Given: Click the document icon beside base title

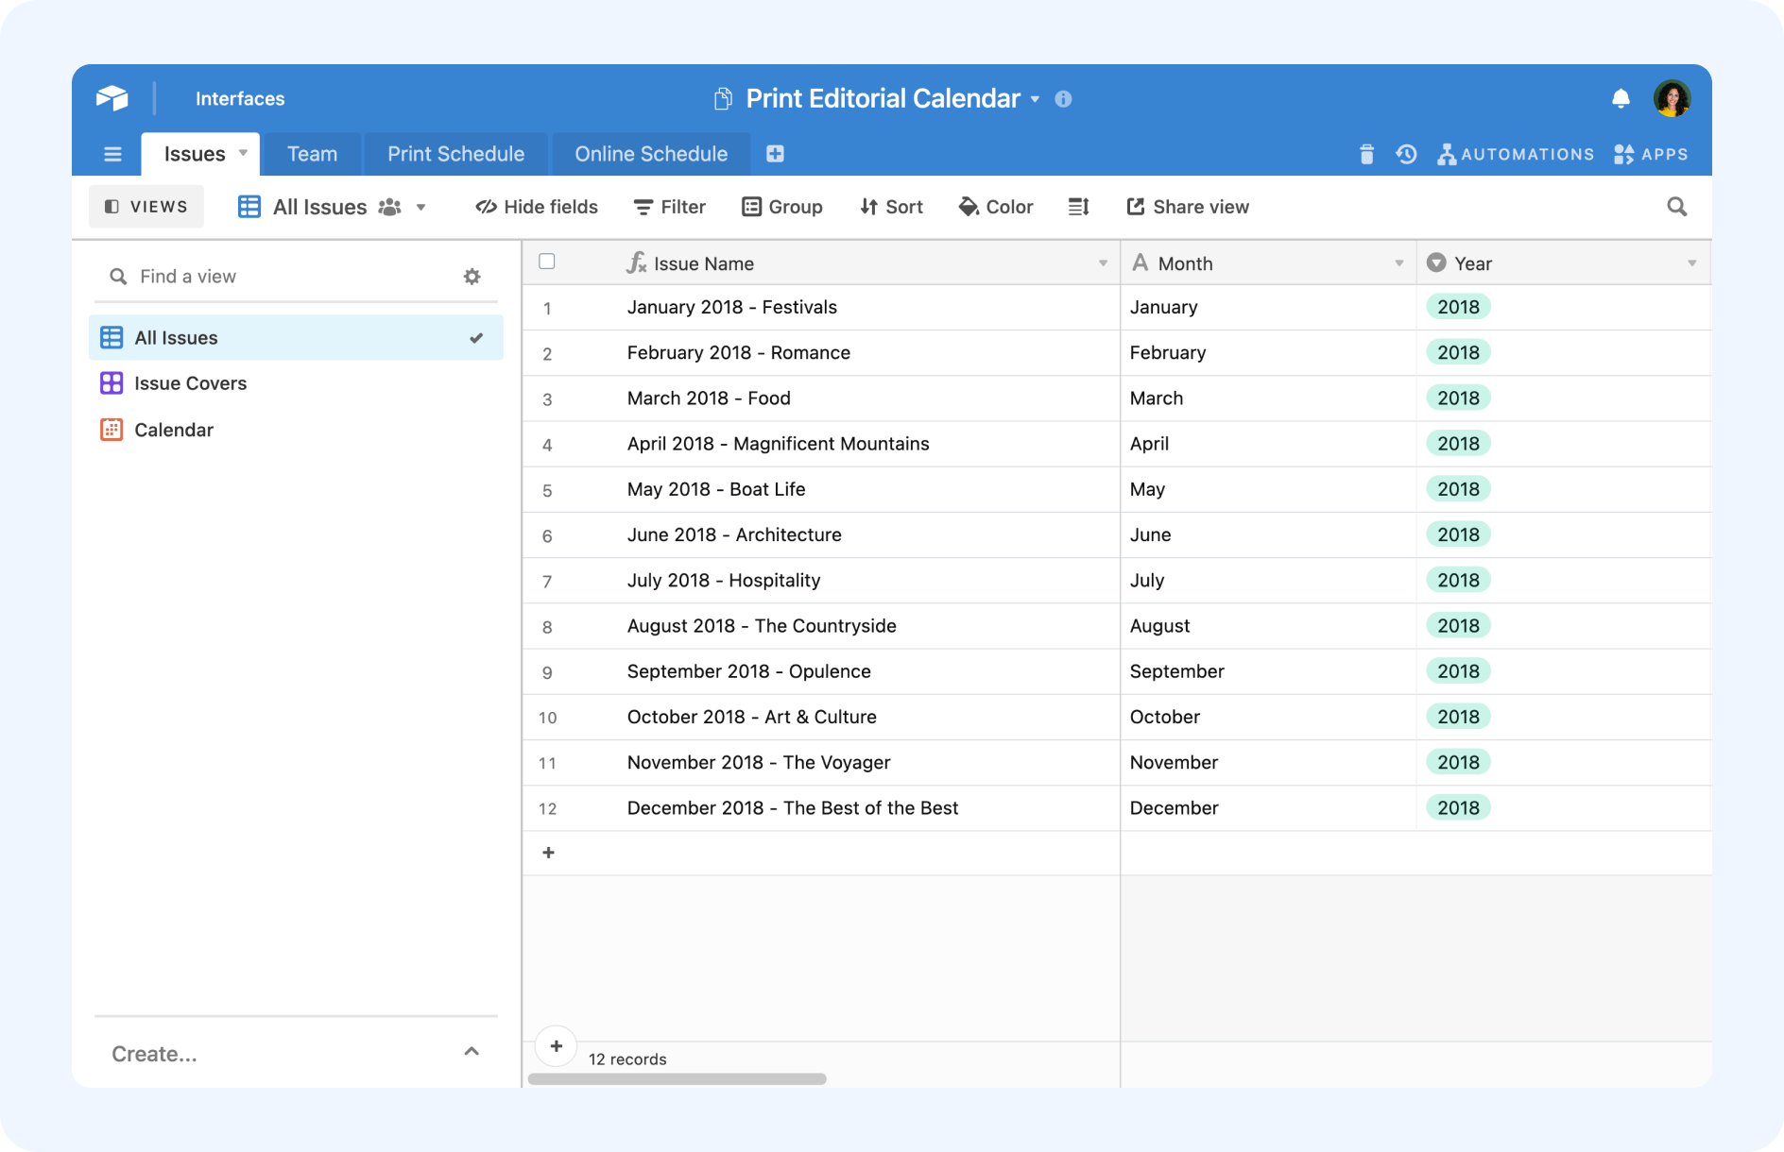Looking at the screenshot, I should (723, 99).
